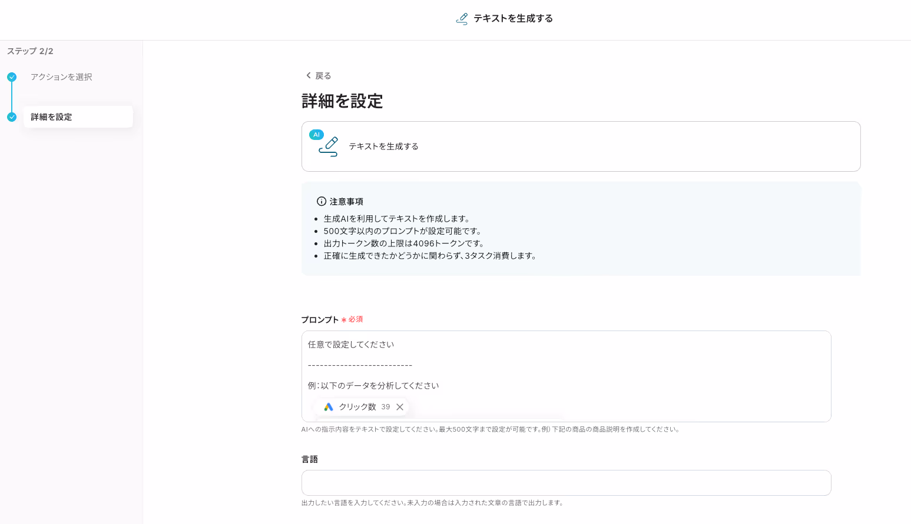Image resolution: width=911 pixels, height=524 pixels.
Task: Click the ステップ 2/2 label
Action: [x=30, y=51]
